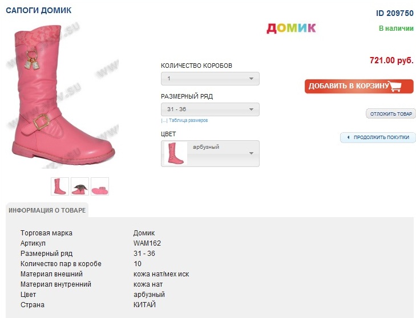Click the '[...]' icon beside the size table link
Screen dimensions: 416x318
click(164, 121)
